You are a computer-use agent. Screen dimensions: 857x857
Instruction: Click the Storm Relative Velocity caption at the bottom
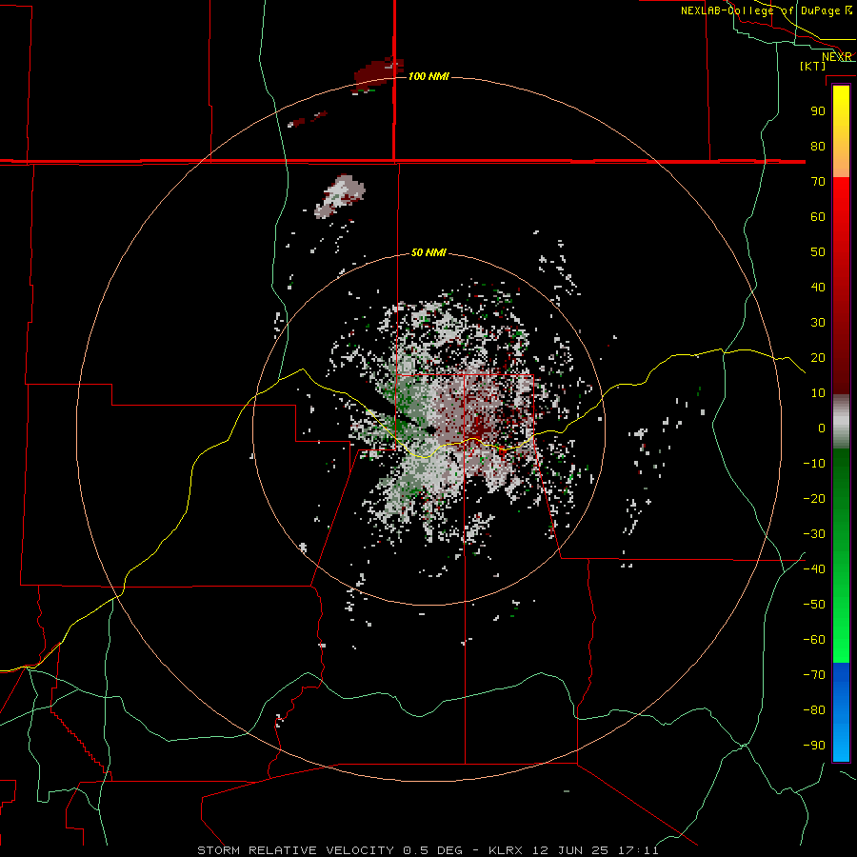[428, 850]
